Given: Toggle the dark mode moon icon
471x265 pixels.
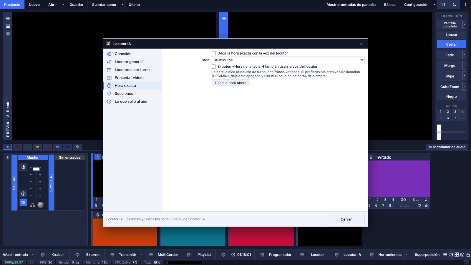Looking at the screenshot, I should click(x=455, y=4).
